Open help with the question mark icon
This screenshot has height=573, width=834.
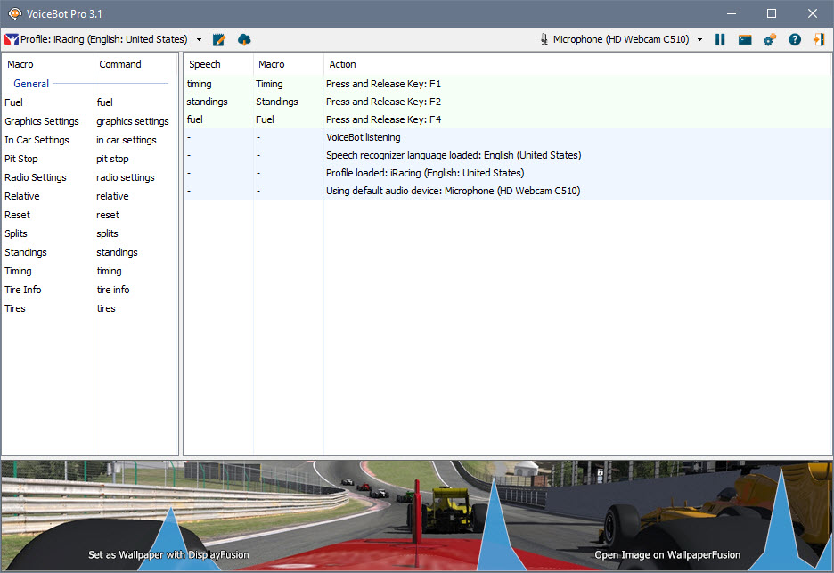click(794, 39)
